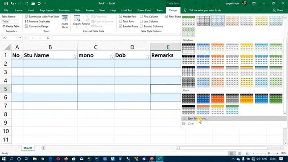Select row 8 header
288x162 pixels.
tap(5, 114)
